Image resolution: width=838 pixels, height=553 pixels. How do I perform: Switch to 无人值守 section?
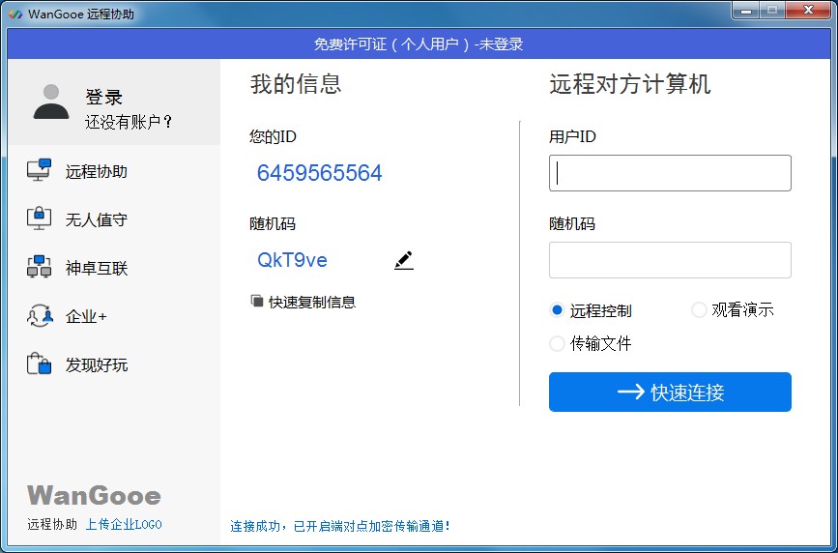pyautogui.click(x=97, y=219)
